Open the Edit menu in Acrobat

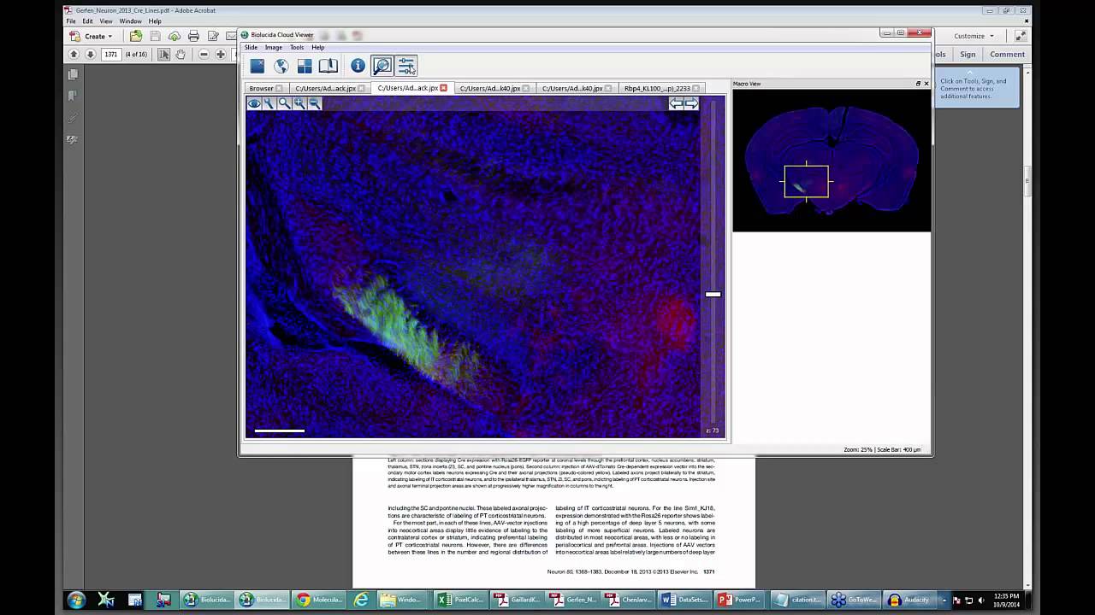(87, 21)
